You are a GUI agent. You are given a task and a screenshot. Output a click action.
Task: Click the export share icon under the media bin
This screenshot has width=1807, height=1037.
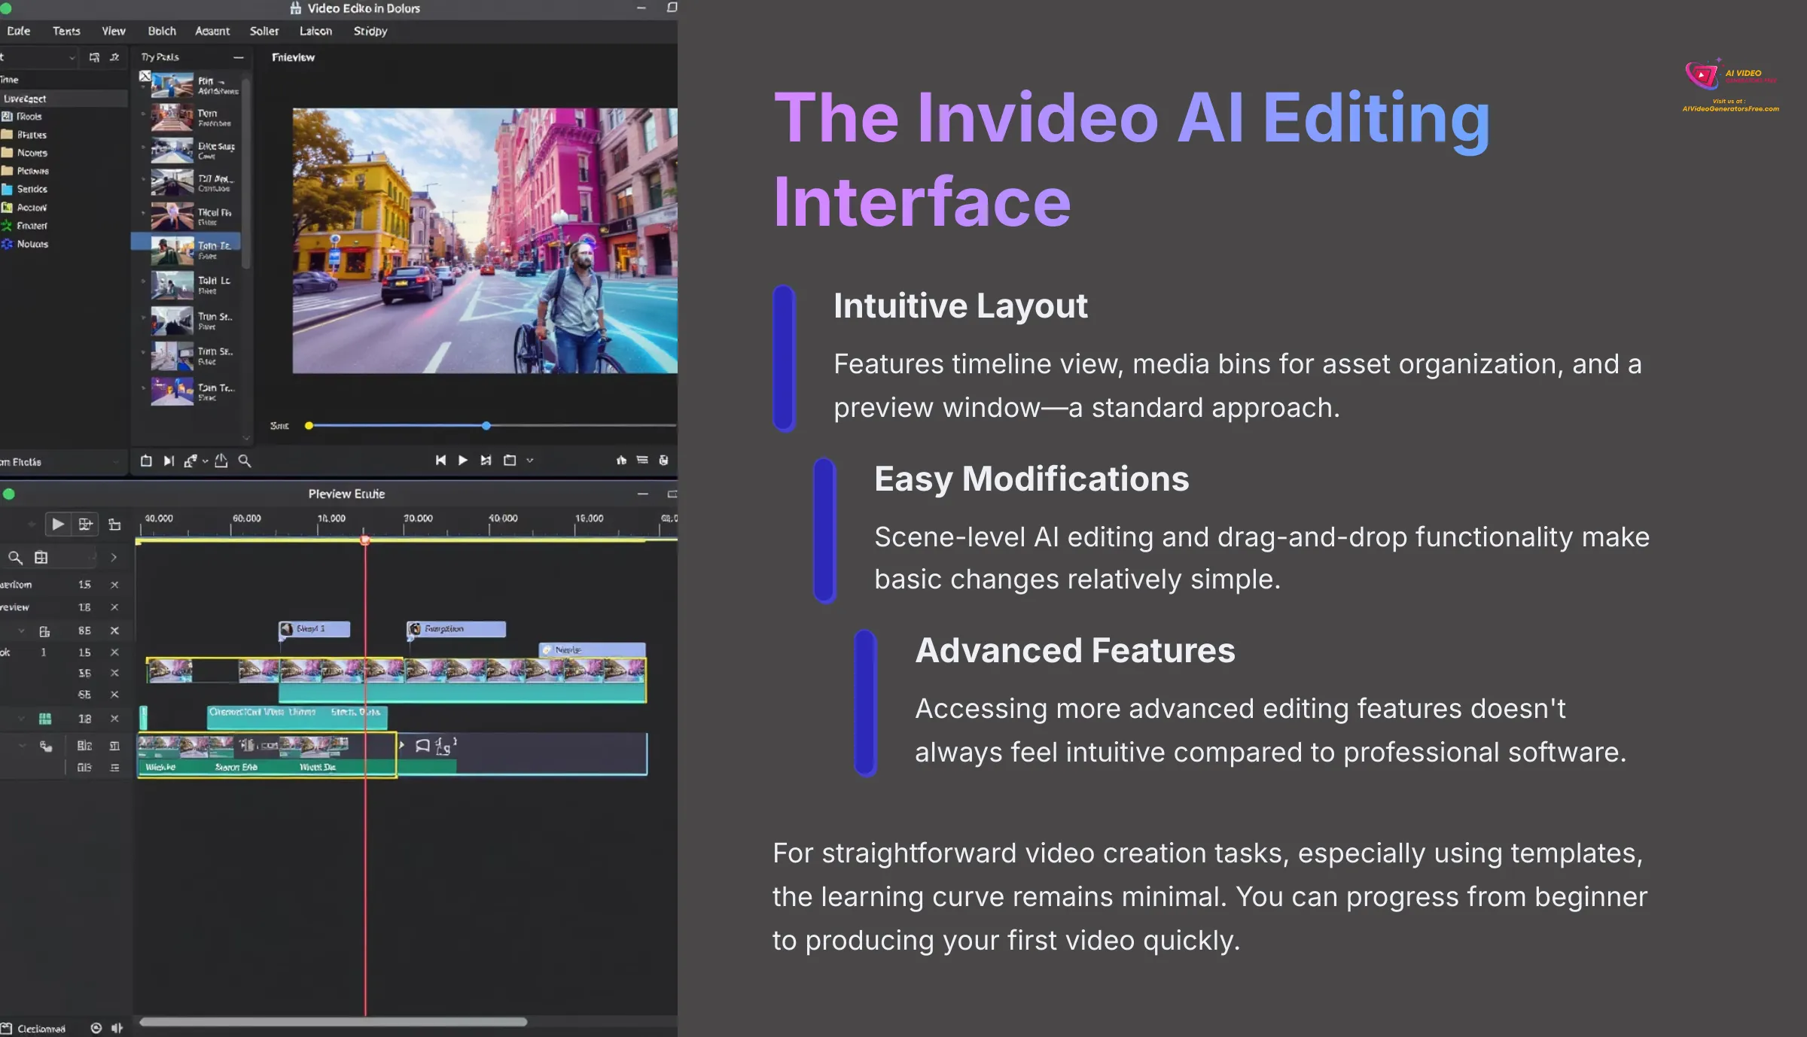(221, 461)
